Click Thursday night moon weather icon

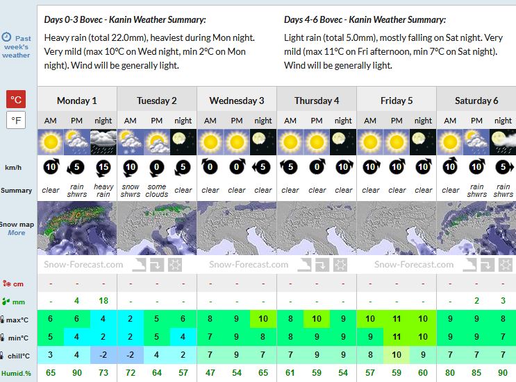point(343,142)
